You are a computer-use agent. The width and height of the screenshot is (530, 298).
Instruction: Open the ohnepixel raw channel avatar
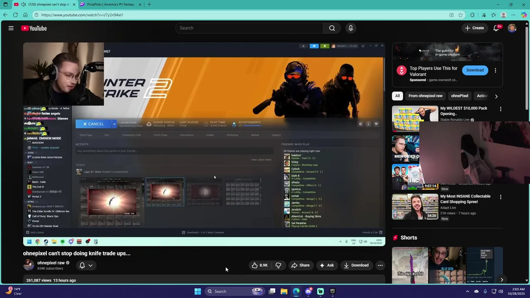tap(29, 265)
